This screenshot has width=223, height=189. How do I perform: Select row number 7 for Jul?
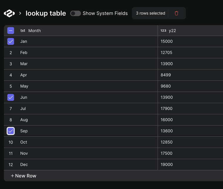pos(11,109)
